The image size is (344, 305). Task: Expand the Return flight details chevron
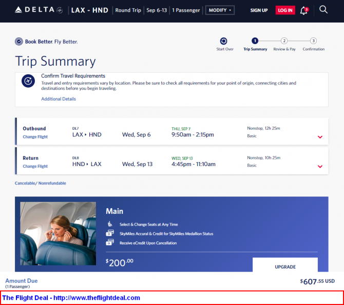coord(320,167)
